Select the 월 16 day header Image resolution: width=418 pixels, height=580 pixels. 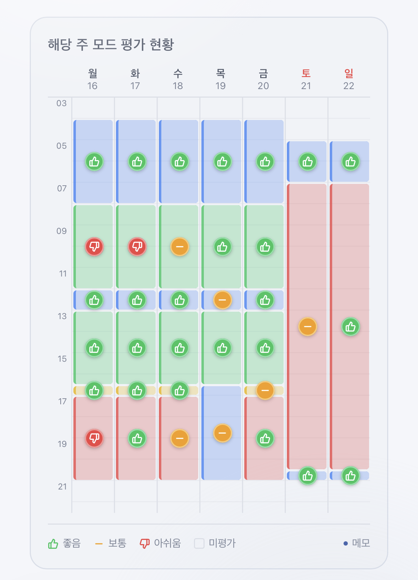[93, 80]
